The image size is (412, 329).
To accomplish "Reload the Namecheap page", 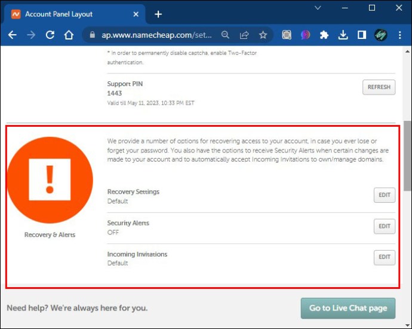I will 50,35.
